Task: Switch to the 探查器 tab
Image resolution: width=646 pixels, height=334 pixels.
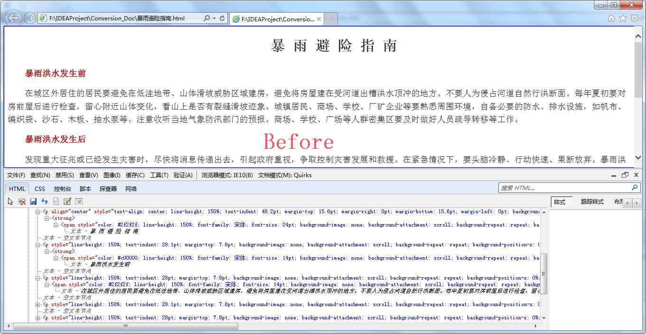Action: [108, 189]
